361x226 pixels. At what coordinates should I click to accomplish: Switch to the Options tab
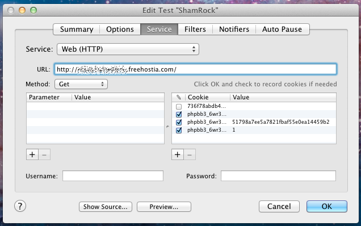point(120,30)
